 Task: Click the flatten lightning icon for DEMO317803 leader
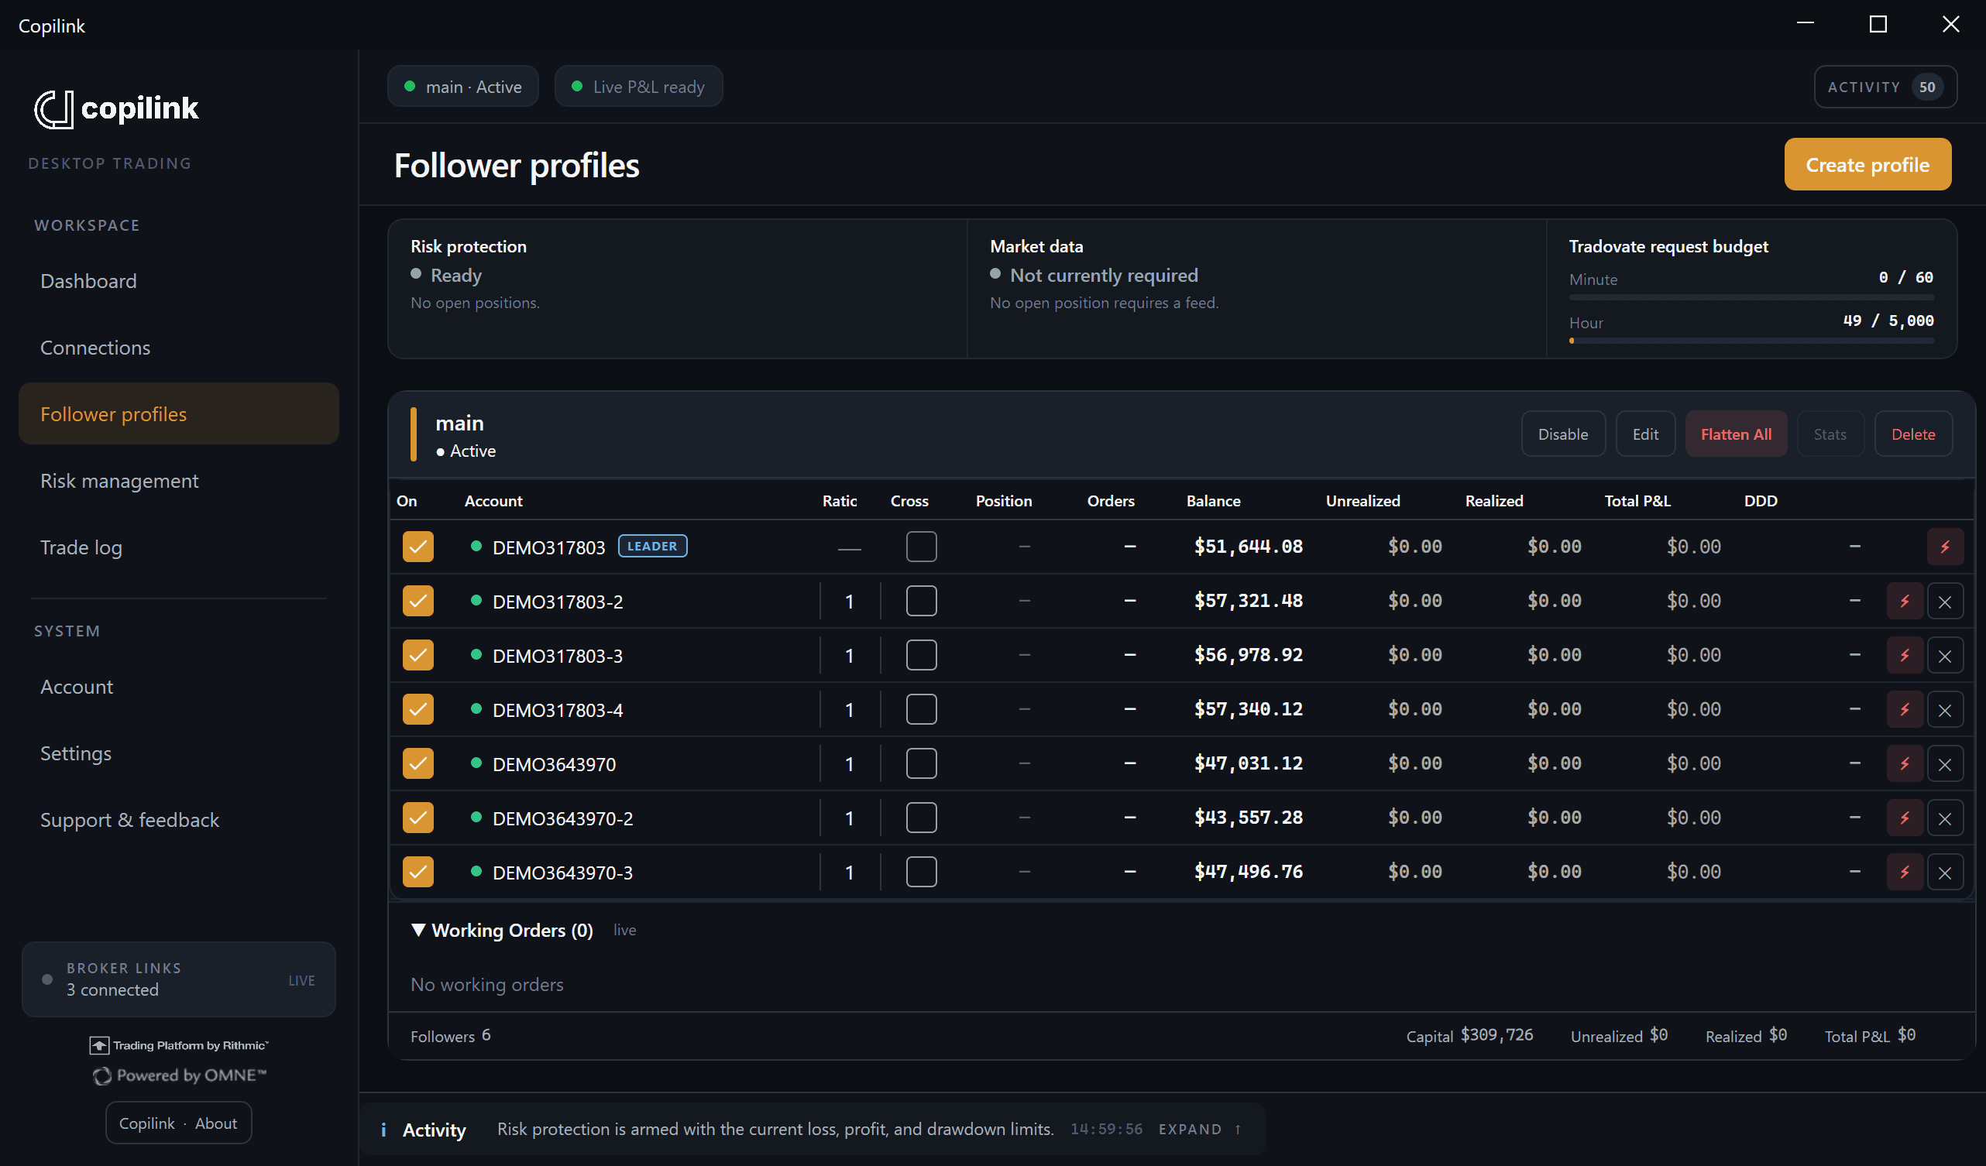pos(1944,547)
